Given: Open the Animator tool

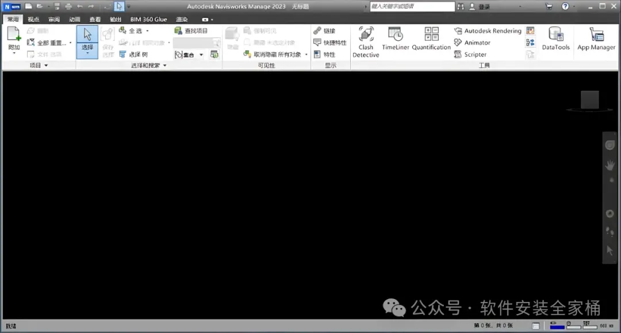Looking at the screenshot, I should [472, 43].
